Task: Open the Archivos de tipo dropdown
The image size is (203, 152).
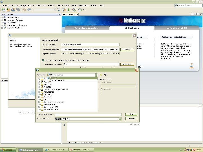Action: 120,119
